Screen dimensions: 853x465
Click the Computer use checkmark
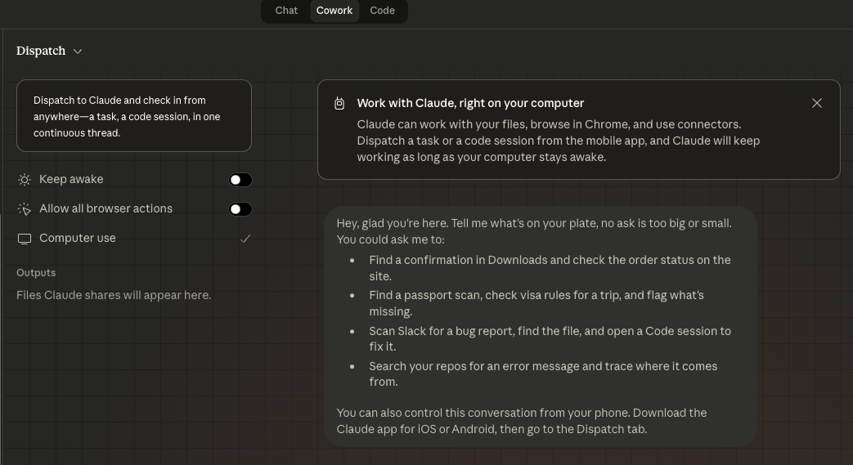(x=245, y=239)
